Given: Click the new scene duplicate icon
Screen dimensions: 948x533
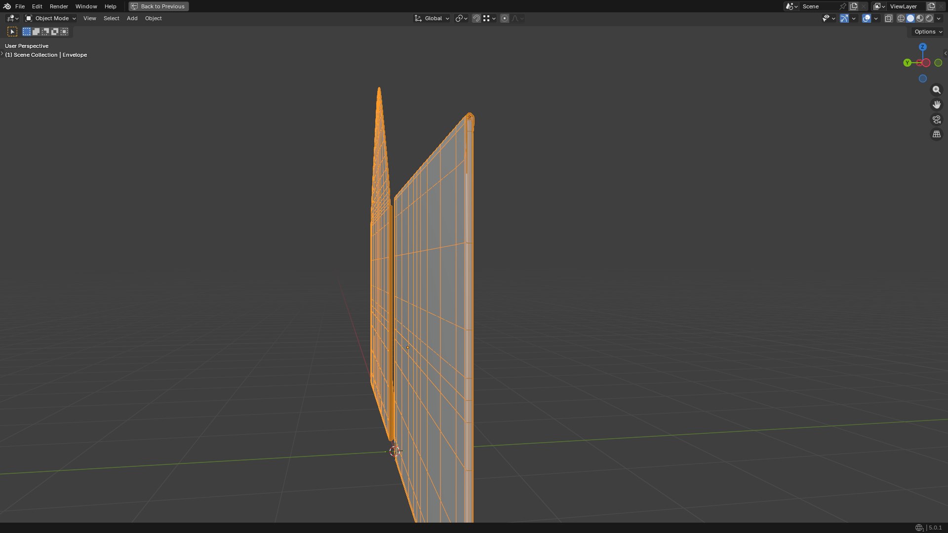Looking at the screenshot, I should click(x=854, y=6).
